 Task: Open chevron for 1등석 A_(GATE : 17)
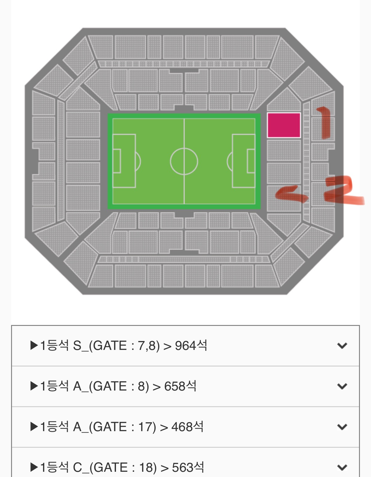342,427
